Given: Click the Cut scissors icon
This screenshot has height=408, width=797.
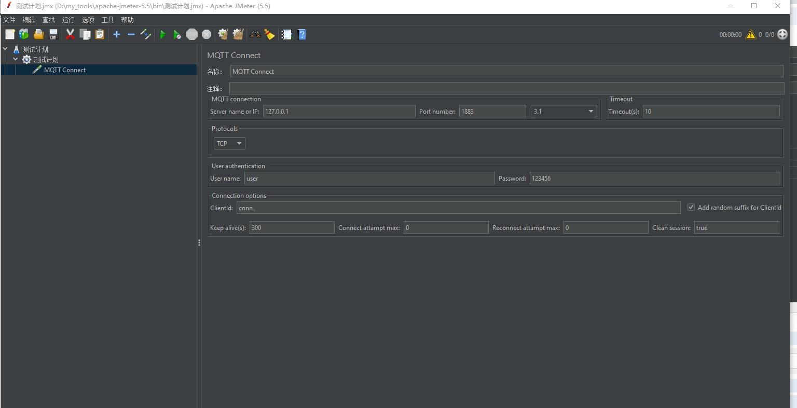Looking at the screenshot, I should [70, 34].
